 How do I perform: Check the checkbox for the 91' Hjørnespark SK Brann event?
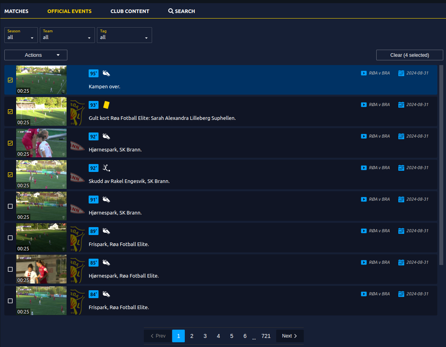(x=10, y=206)
